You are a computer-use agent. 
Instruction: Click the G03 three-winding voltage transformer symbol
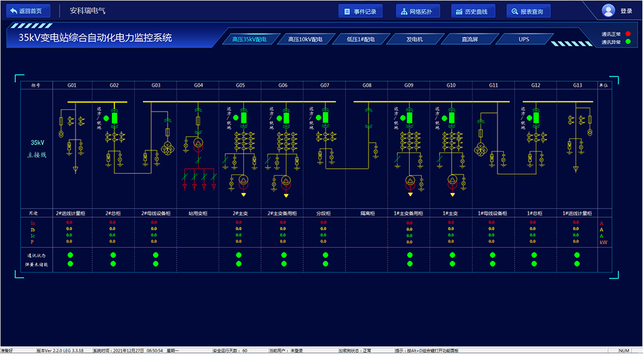168,148
